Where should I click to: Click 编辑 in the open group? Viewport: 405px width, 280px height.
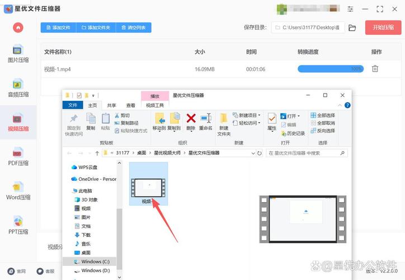click(289, 125)
